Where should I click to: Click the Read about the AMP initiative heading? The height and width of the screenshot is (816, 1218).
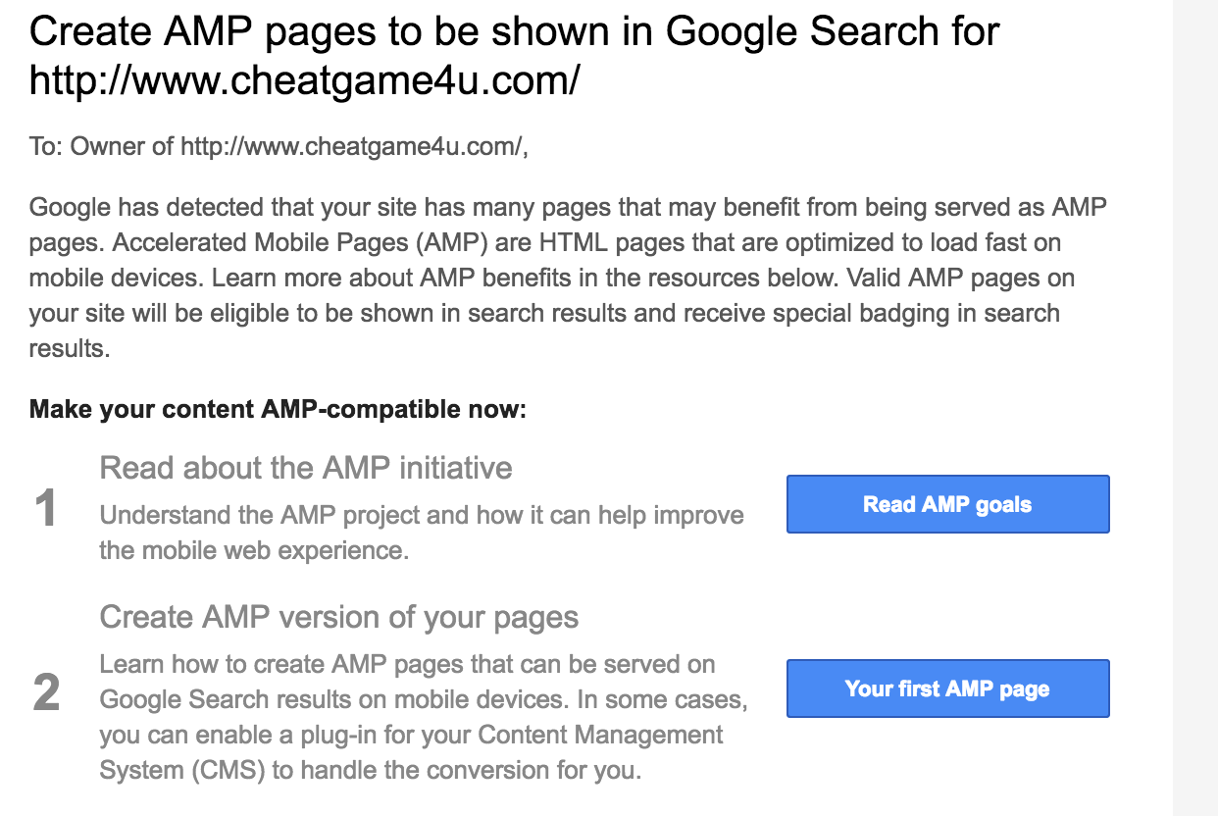click(306, 467)
